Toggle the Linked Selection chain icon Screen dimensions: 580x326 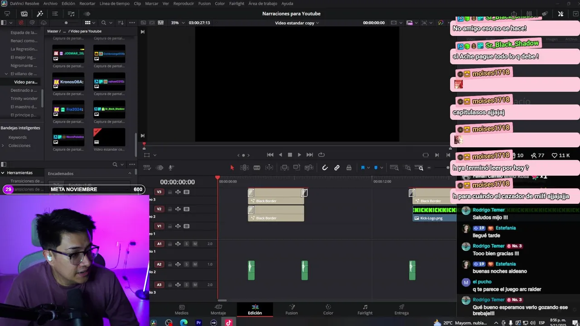(337, 168)
